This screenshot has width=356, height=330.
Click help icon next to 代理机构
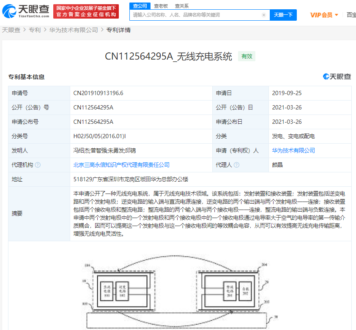click(38, 165)
